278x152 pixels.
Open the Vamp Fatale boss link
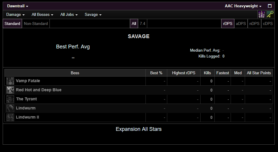tap(28, 81)
